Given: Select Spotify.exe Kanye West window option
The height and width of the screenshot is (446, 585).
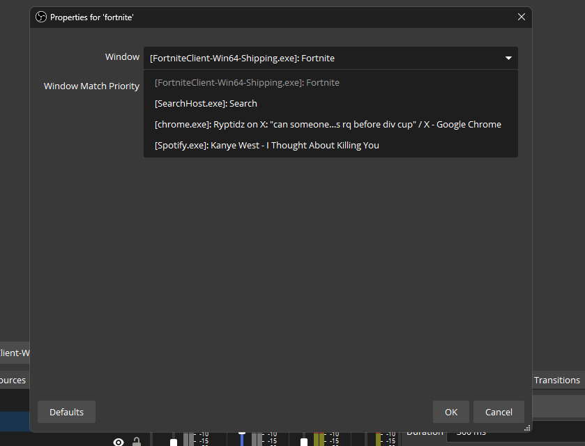Looking at the screenshot, I should (331, 145).
